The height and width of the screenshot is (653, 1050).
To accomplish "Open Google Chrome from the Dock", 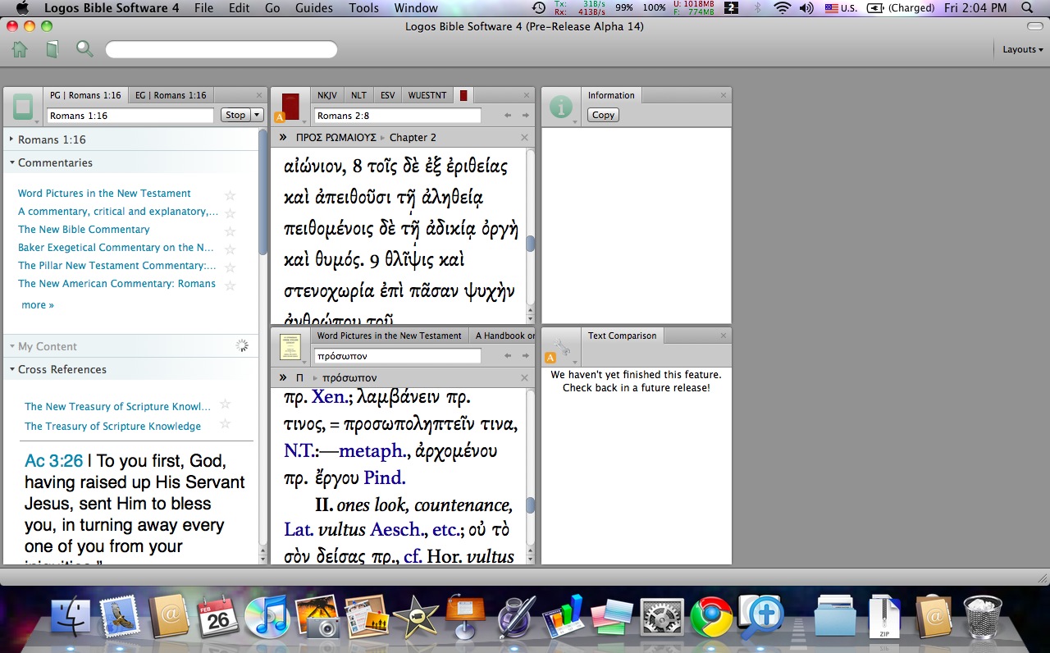I will coord(711,617).
